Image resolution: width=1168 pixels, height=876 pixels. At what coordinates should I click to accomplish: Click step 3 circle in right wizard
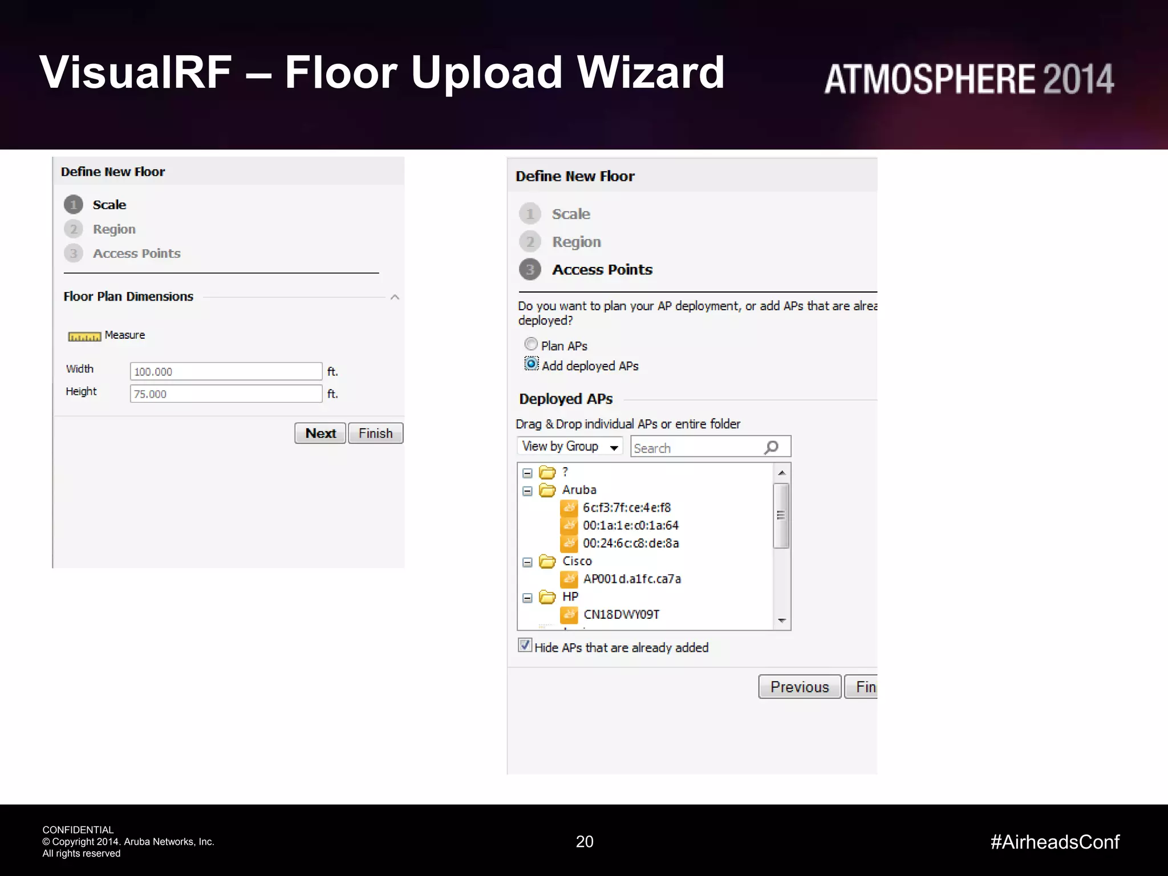pyautogui.click(x=530, y=269)
